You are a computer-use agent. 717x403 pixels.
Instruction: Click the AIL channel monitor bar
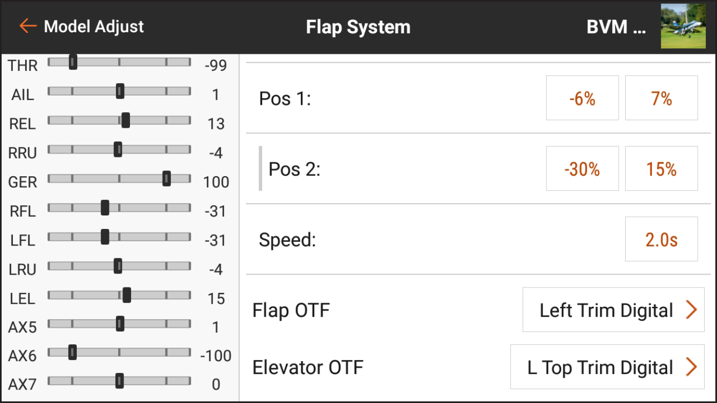[119, 92]
